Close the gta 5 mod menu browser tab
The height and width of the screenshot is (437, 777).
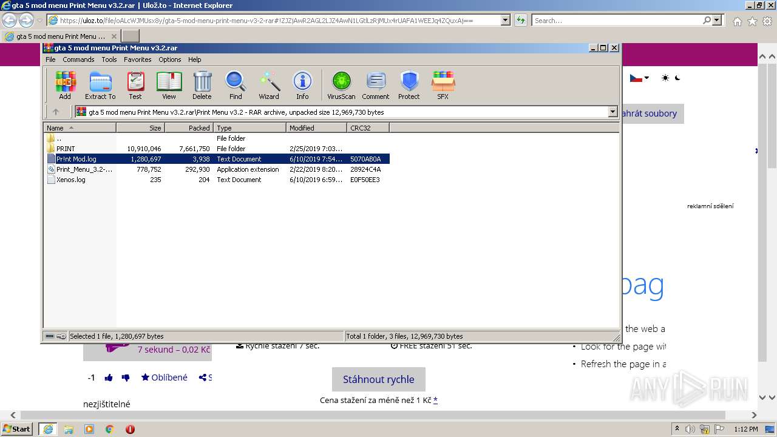pyautogui.click(x=114, y=36)
